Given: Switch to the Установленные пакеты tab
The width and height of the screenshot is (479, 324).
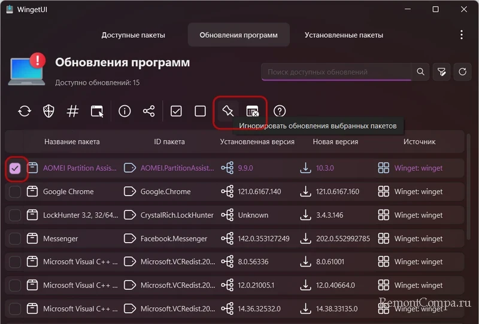Looking at the screenshot, I should (344, 35).
